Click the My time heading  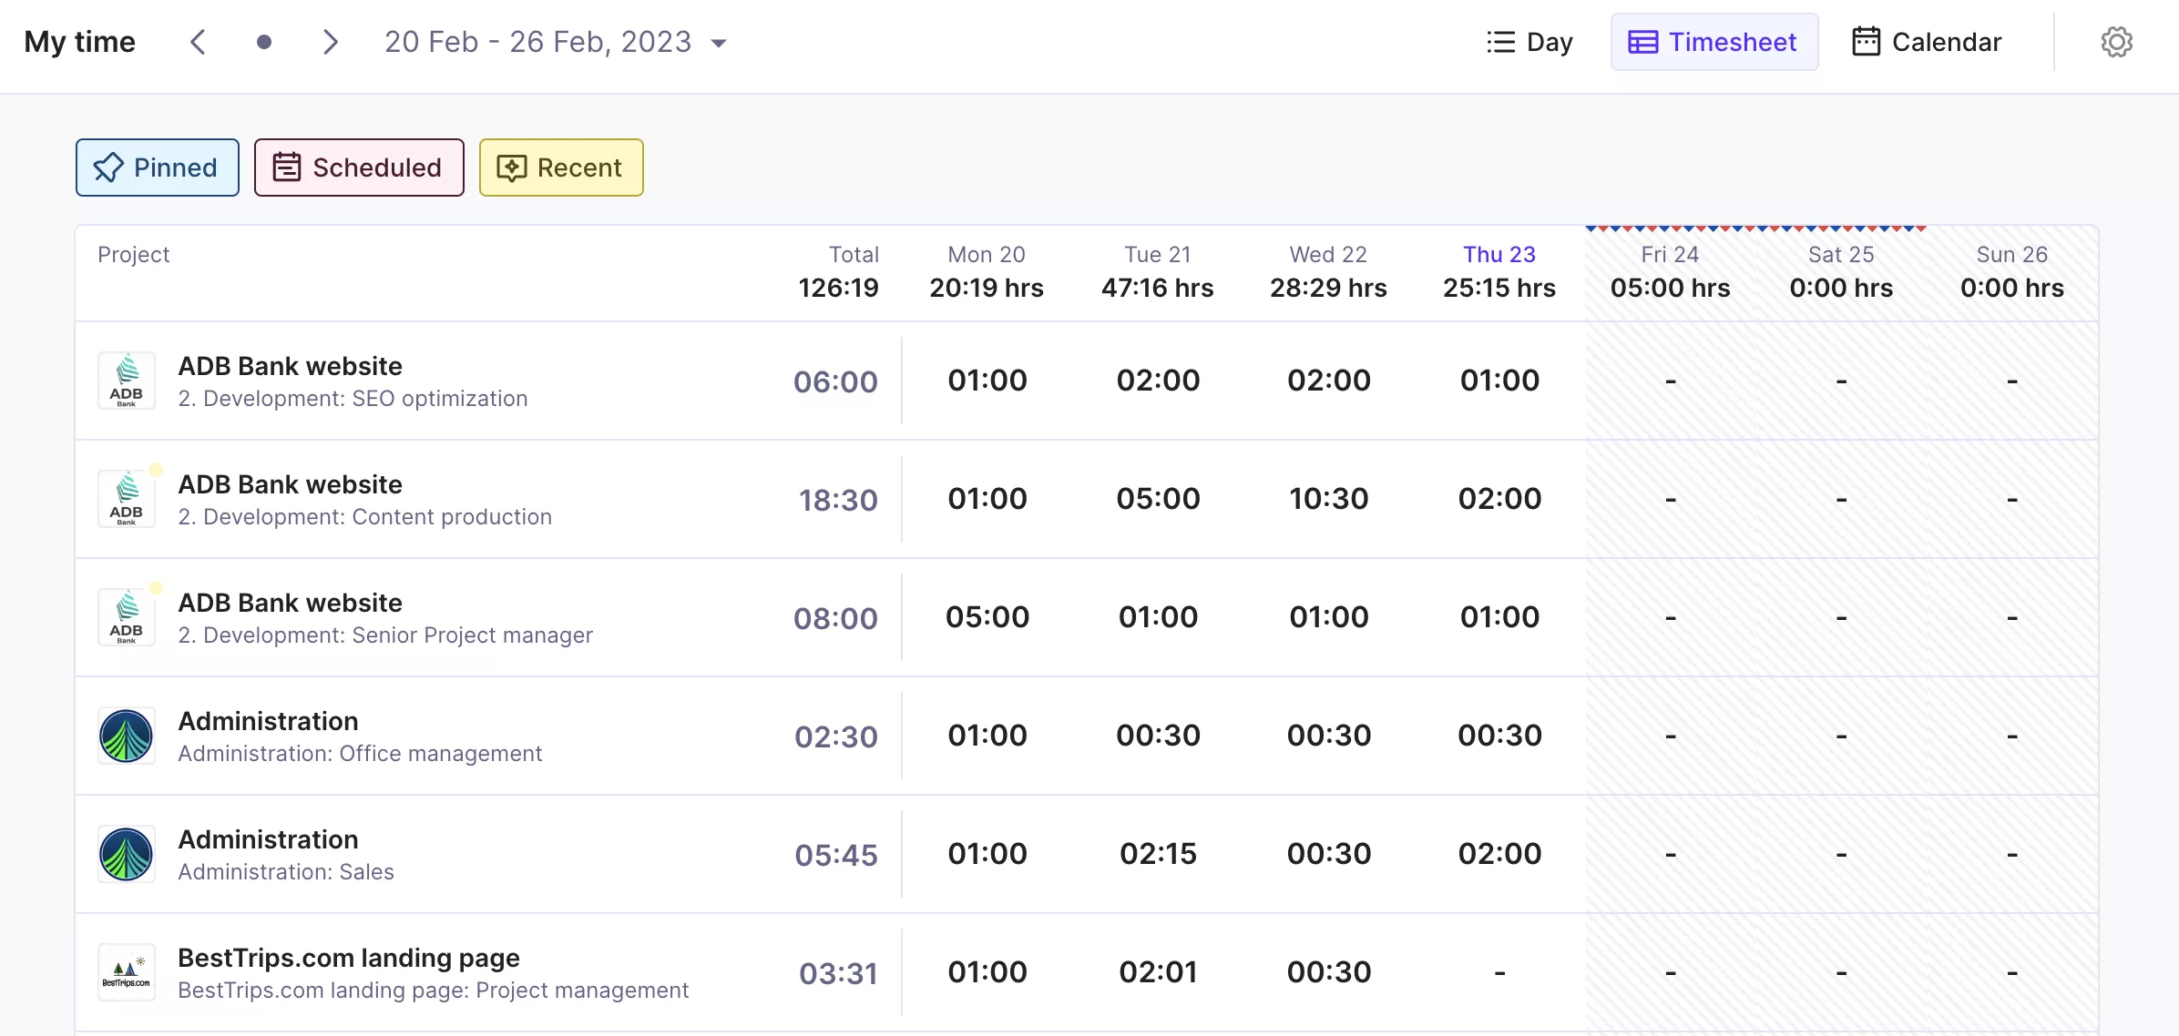(x=80, y=42)
